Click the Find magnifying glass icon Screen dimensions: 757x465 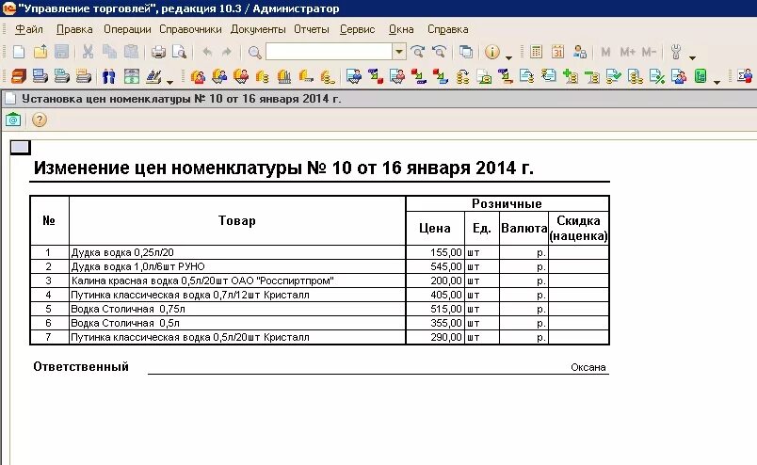click(x=254, y=52)
